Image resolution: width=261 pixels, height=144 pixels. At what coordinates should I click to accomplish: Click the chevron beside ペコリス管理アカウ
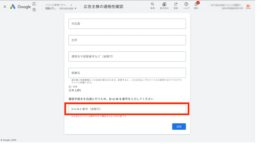pyautogui.click(x=71, y=5)
